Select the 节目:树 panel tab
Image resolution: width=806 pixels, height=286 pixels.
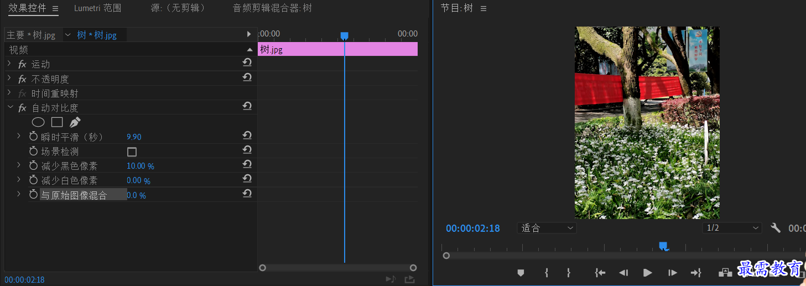coord(456,8)
